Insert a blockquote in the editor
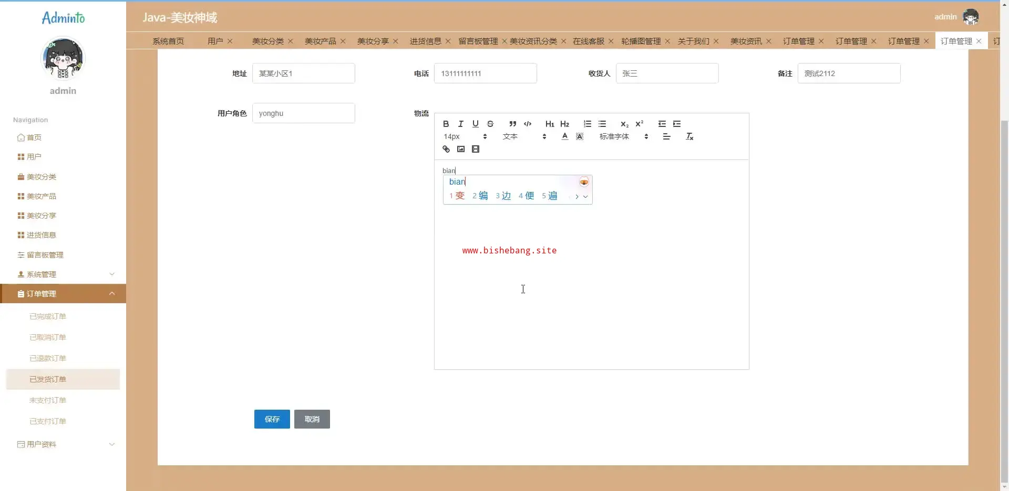Image resolution: width=1009 pixels, height=491 pixels. pos(512,124)
